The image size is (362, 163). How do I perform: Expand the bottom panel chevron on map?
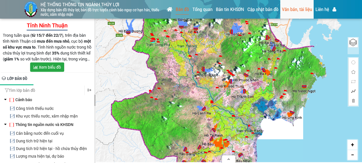[229, 159]
